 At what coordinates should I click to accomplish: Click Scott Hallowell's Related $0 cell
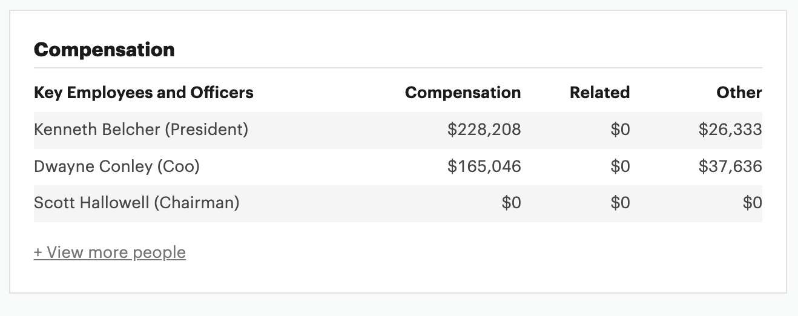pyautogui.click(x=620, y=203)
